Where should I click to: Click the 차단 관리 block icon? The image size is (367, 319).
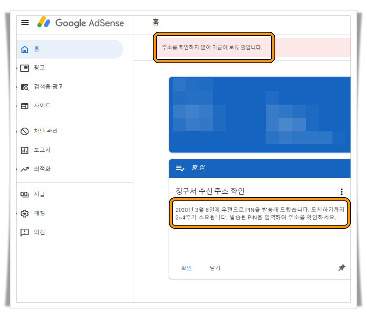click(24, 131)
